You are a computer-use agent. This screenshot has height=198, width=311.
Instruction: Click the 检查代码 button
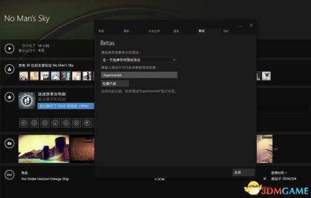click(115, 84)
